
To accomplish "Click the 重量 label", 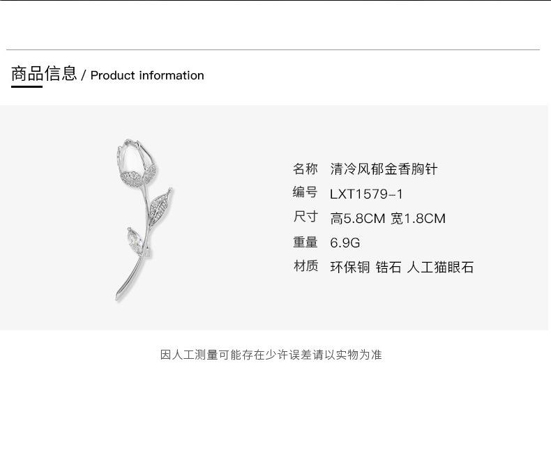I will tap(305, 242).
